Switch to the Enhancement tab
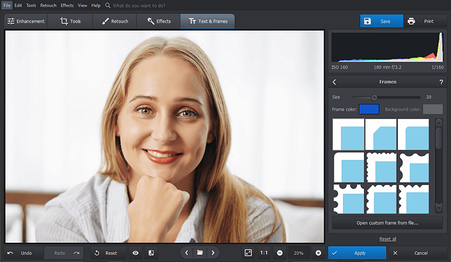 [x=26, y=21]
